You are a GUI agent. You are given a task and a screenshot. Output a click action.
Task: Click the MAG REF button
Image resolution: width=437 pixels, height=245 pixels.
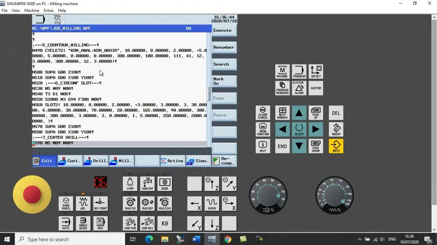point(147,203)
